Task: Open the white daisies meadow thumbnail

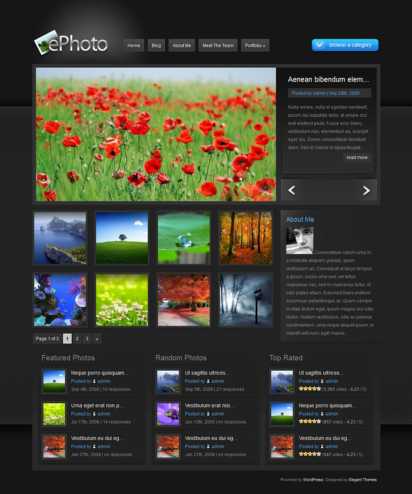Action: 122,300
